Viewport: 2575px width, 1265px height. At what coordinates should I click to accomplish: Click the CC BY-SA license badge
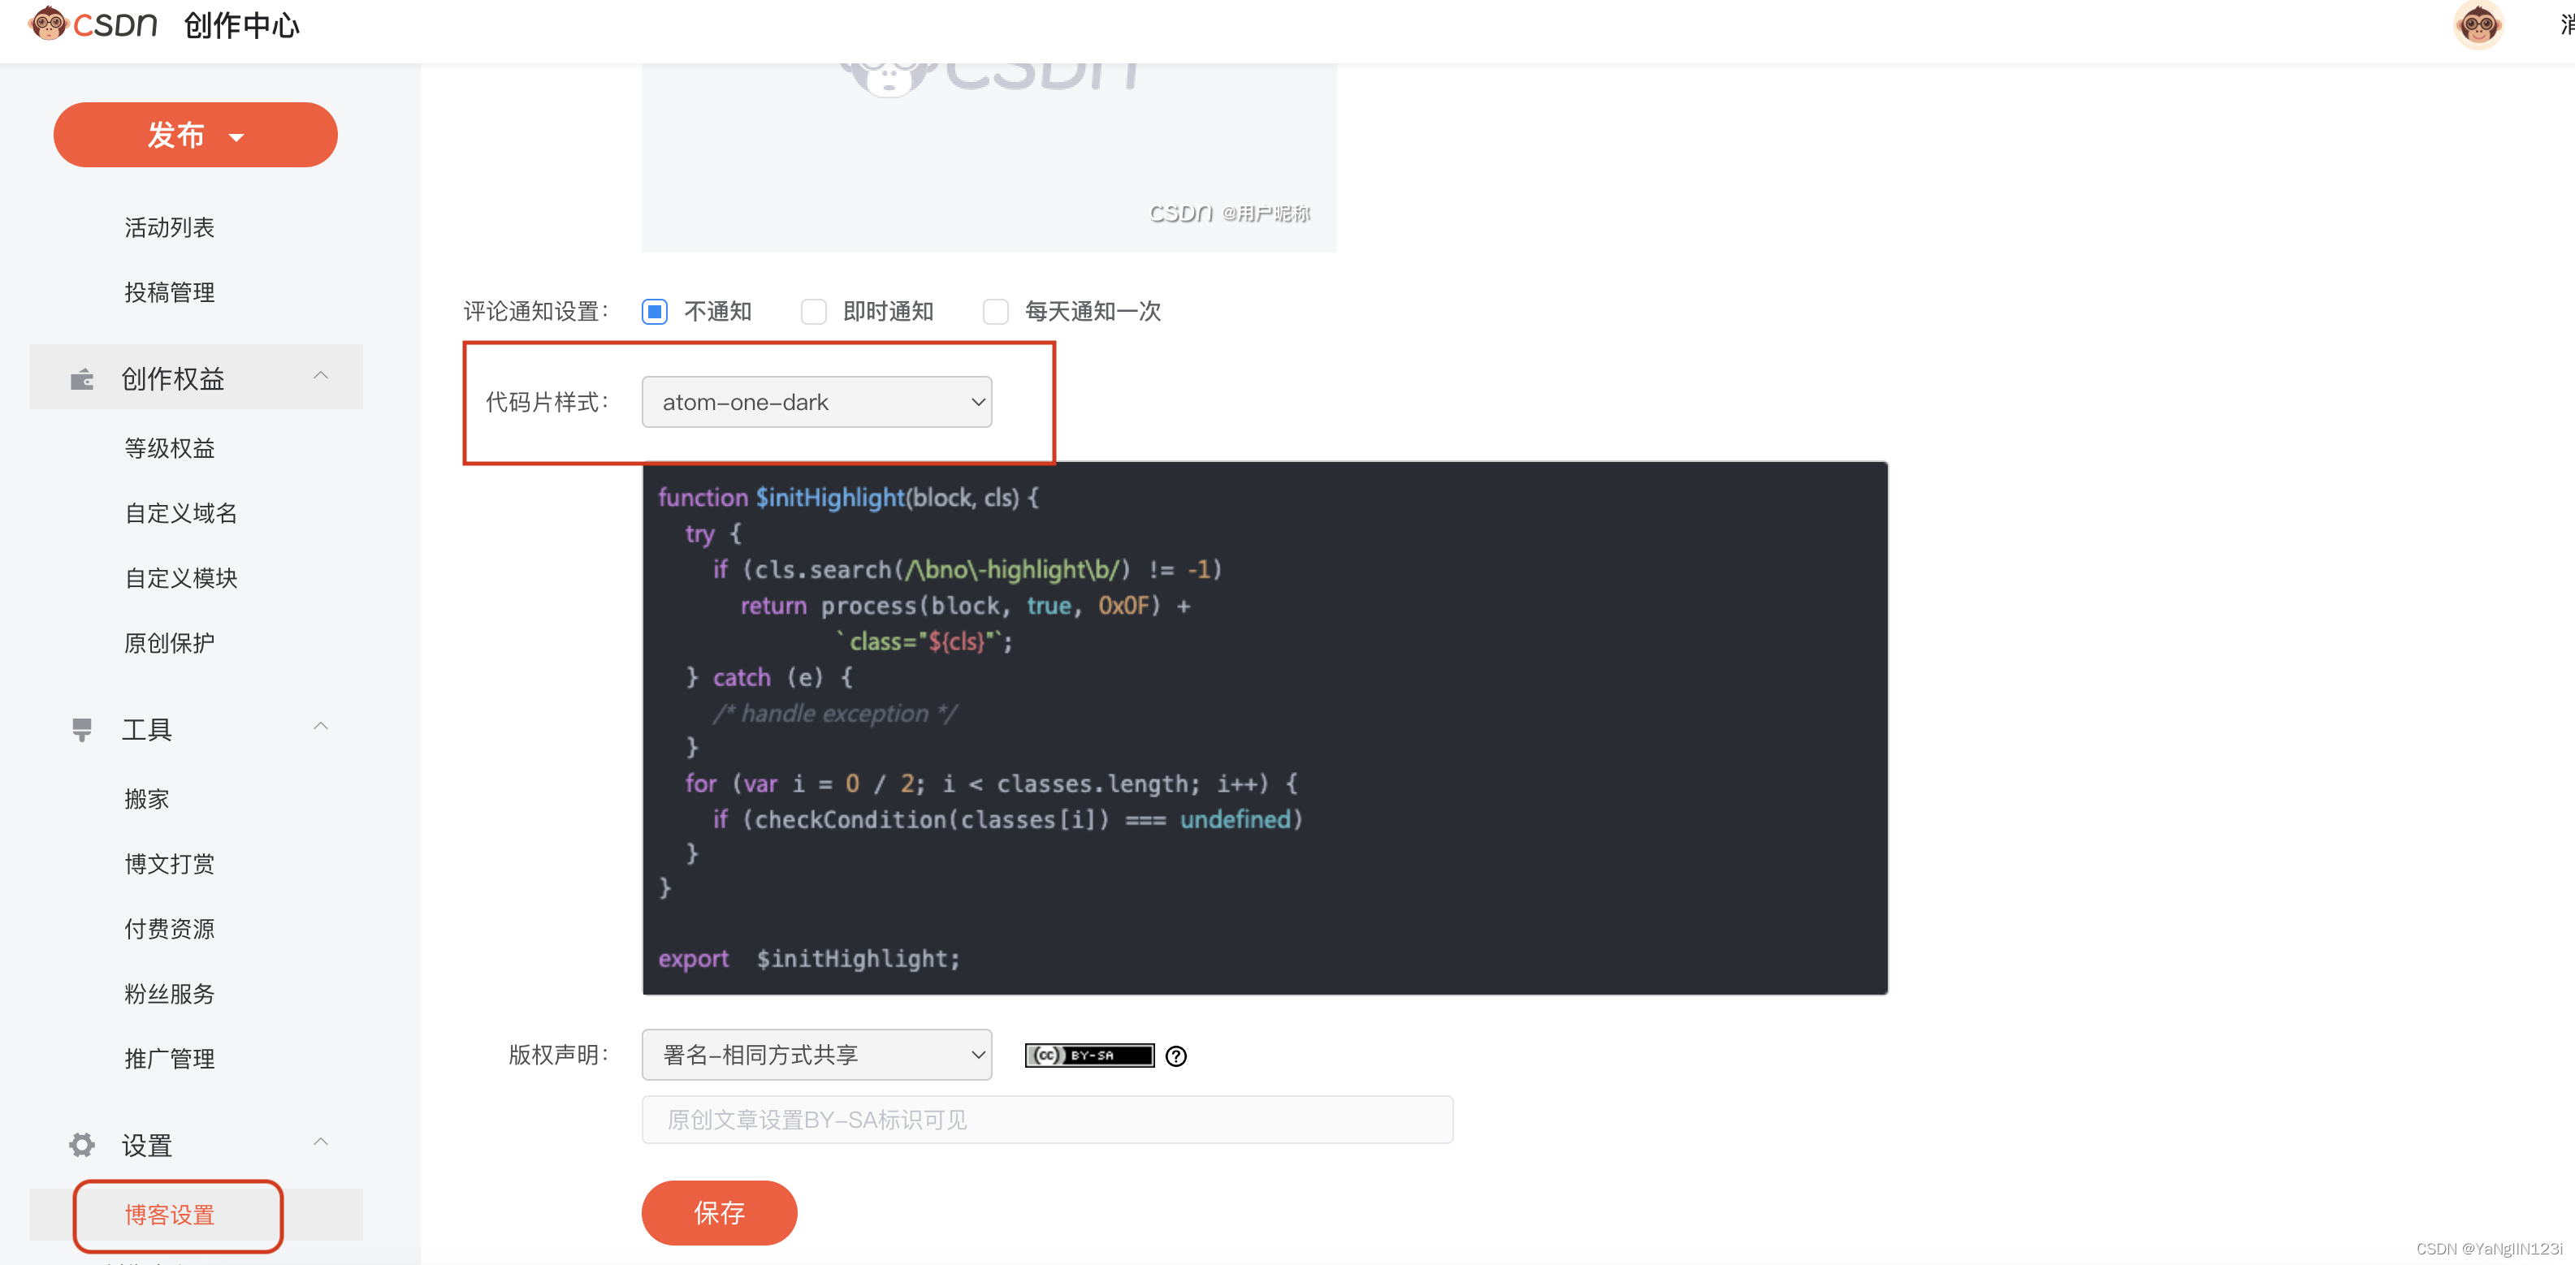(1088, 1056)
